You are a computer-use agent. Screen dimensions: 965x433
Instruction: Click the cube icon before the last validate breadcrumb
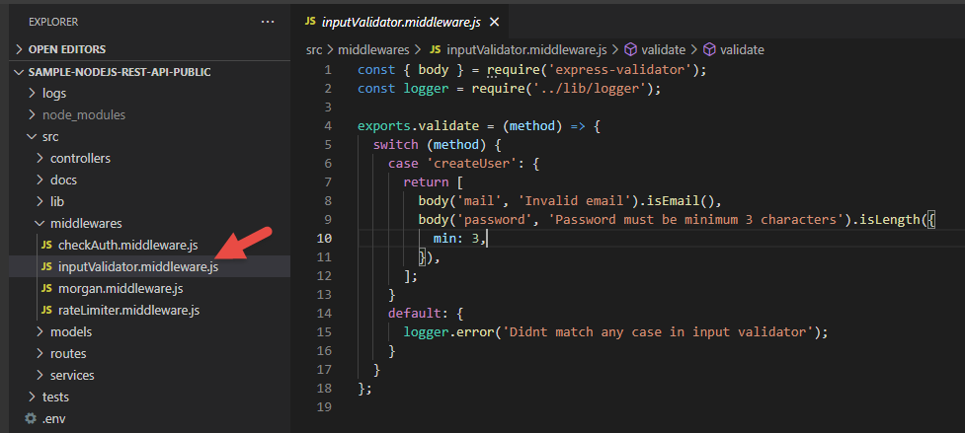click(709, 49)
